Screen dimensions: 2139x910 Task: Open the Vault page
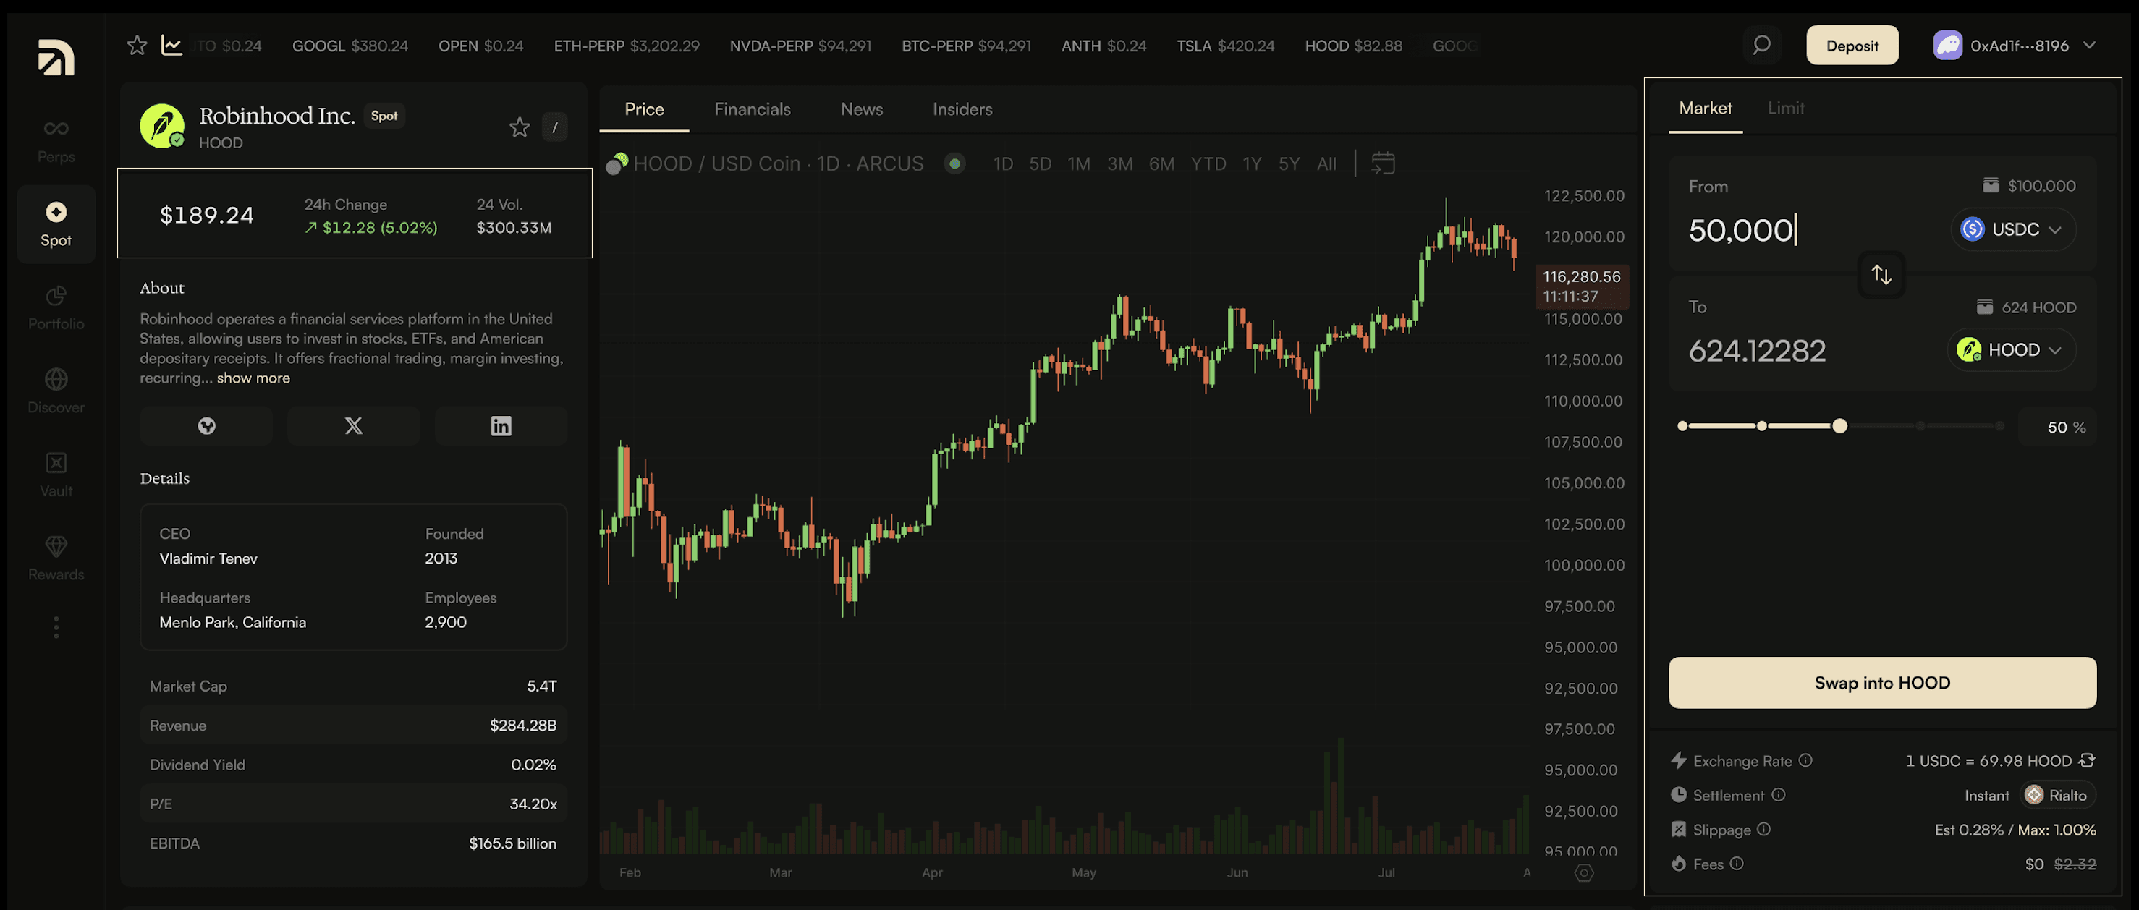tap(56, 474)
